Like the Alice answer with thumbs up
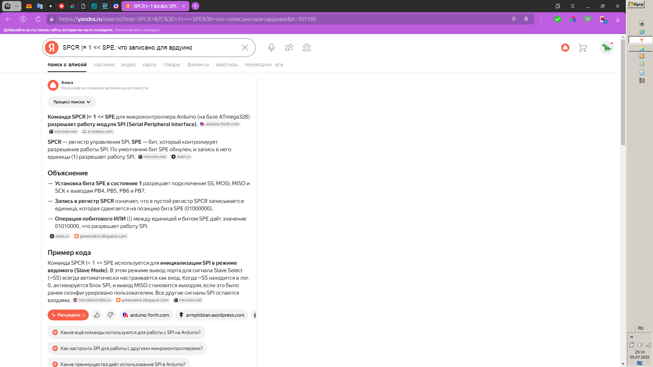 tap(97, 315)
